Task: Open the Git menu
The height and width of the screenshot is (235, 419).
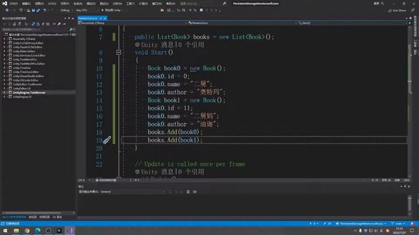Action: pos(52,3)
